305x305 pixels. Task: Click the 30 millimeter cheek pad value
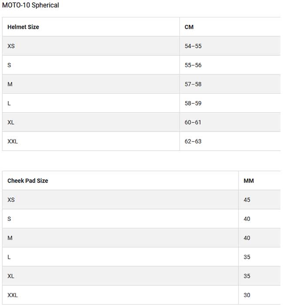(247, 295)
